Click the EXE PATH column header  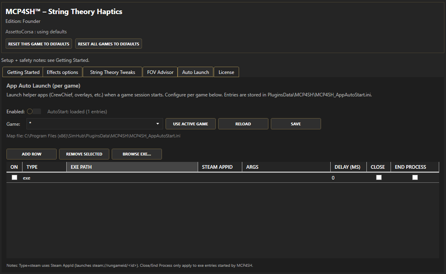tap(132, 167)
